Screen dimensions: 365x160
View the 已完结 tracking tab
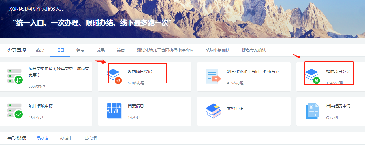91,138
